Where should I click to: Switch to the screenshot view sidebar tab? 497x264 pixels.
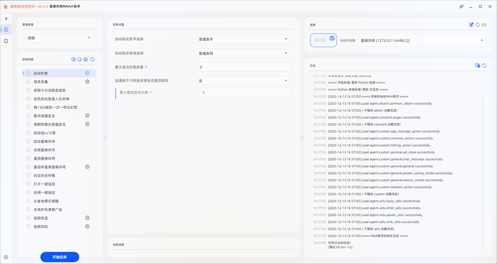[x=6, y=41]
